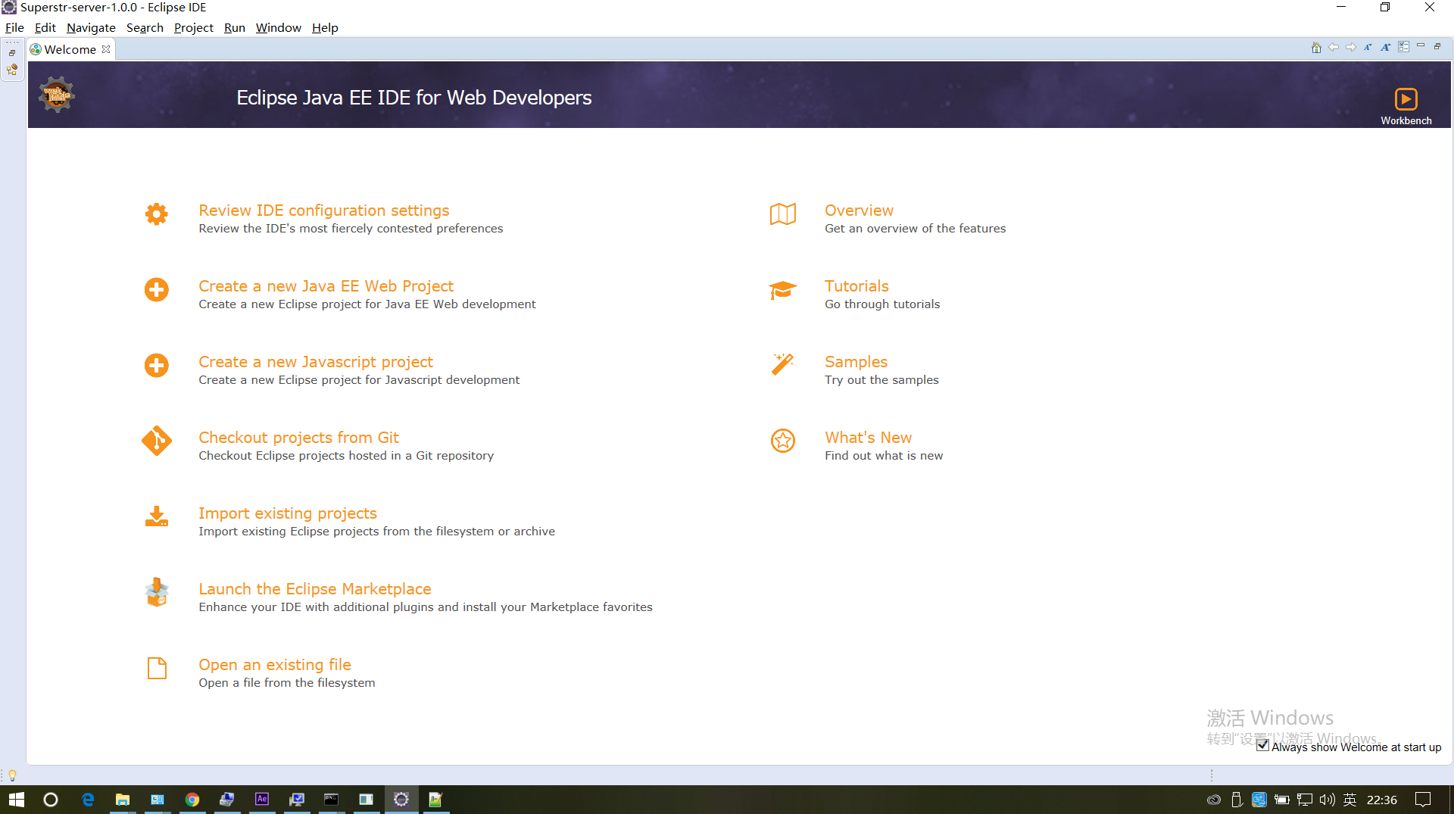Click the volume icon in system tray
This screenshot has height=814, width=1454.
point(1327,800)
